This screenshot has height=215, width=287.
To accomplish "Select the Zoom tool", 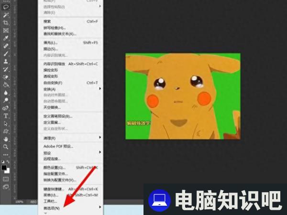I will [6, 147].
